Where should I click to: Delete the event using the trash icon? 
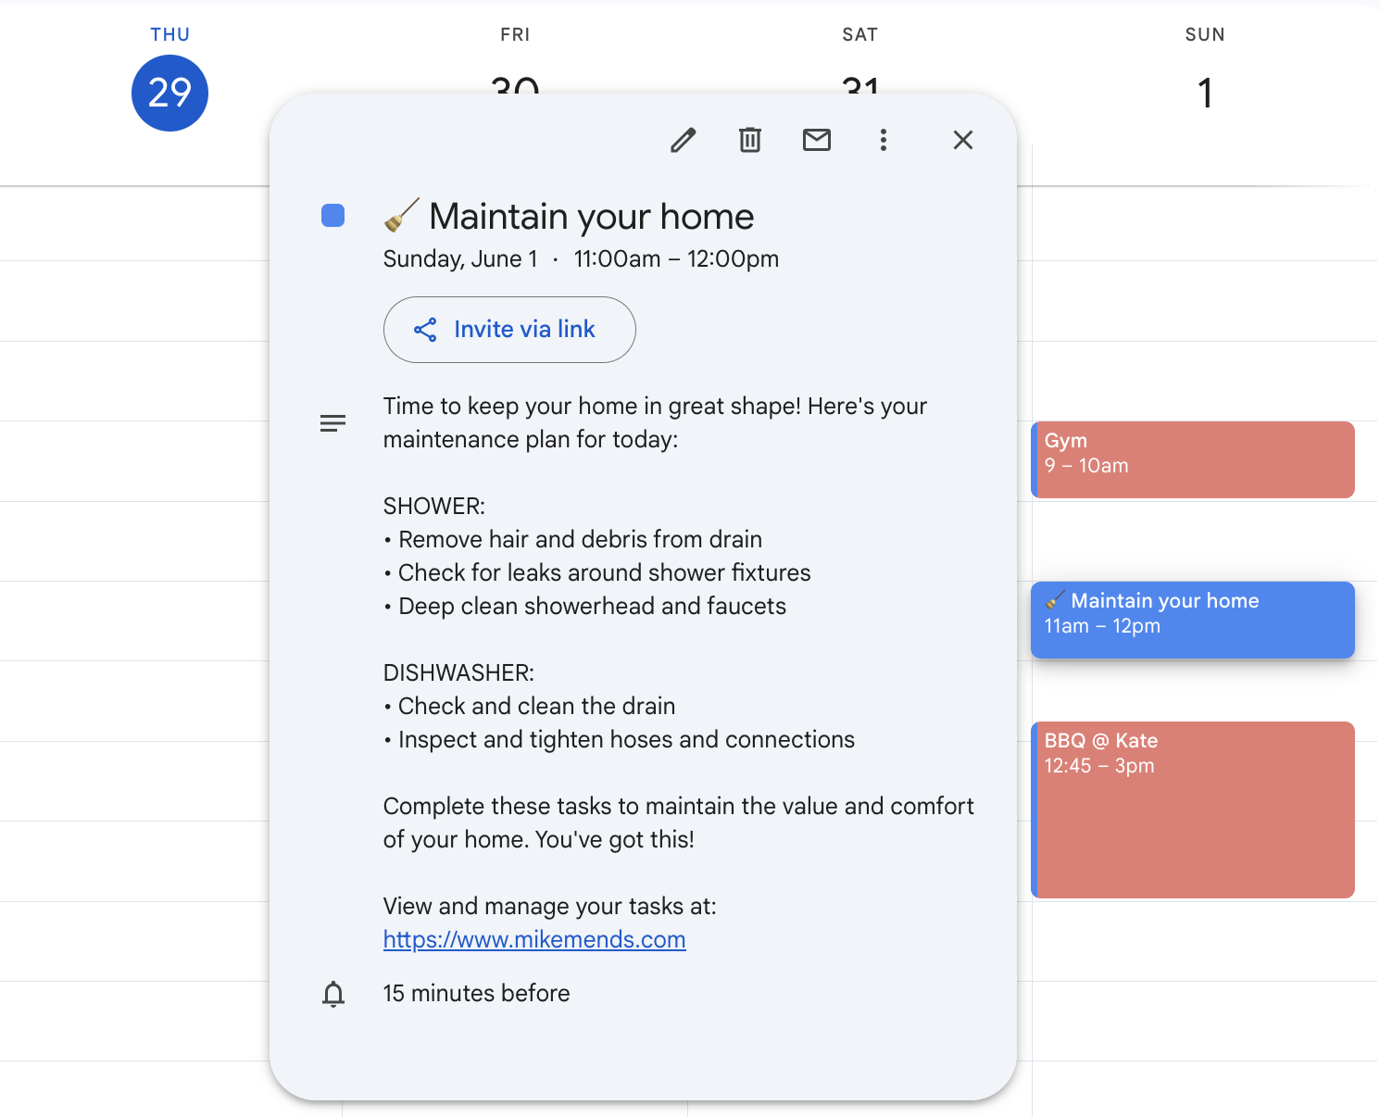click(750, 140)
